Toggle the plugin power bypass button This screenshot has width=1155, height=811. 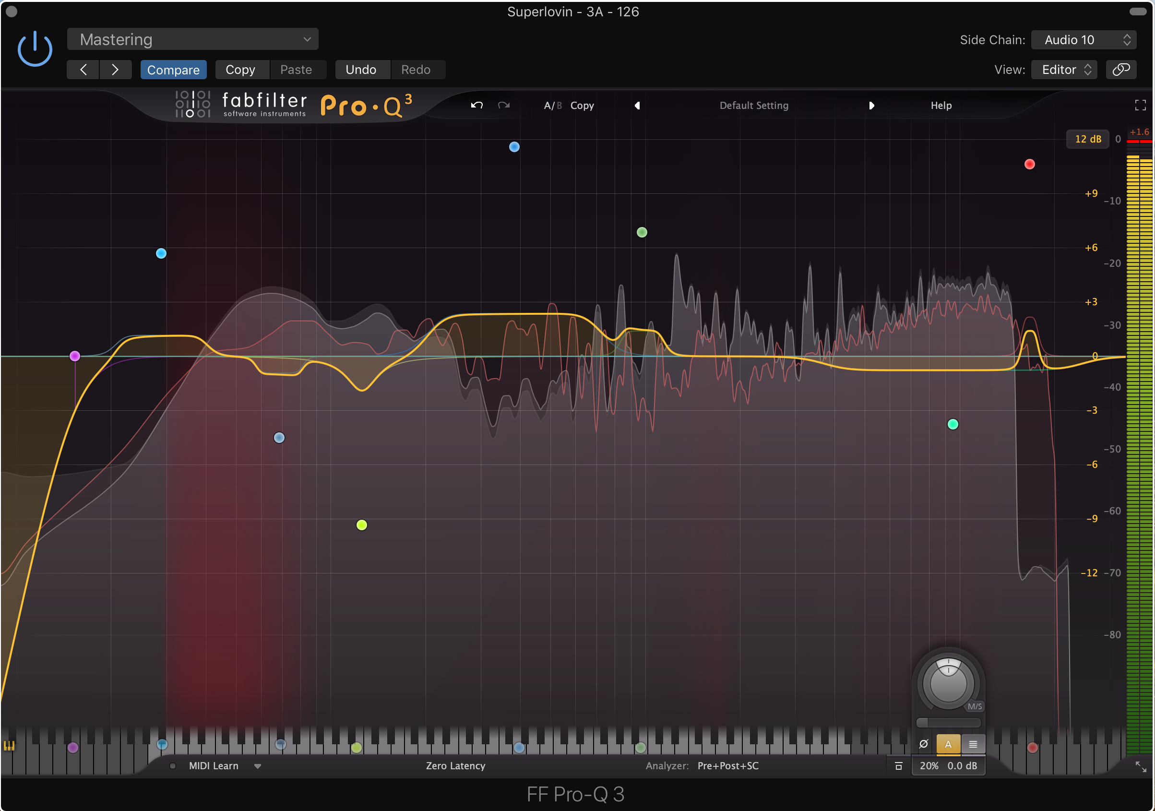pos(35,49)
